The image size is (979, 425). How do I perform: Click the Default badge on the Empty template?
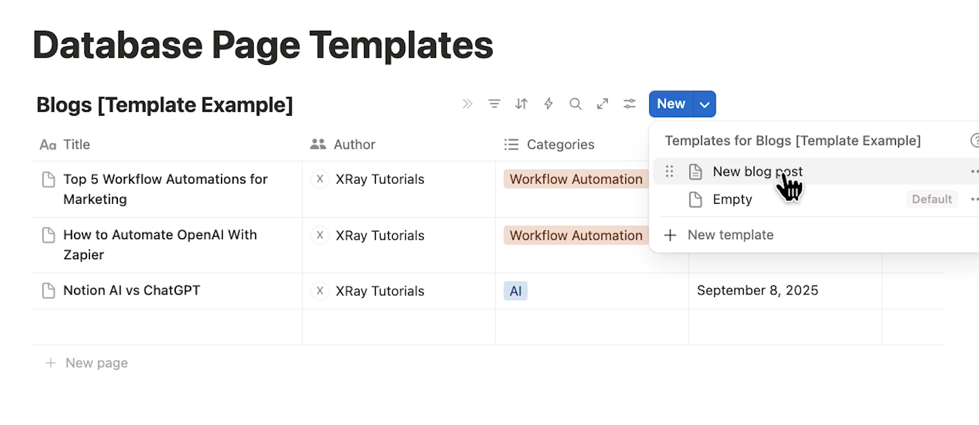(932, 199)
